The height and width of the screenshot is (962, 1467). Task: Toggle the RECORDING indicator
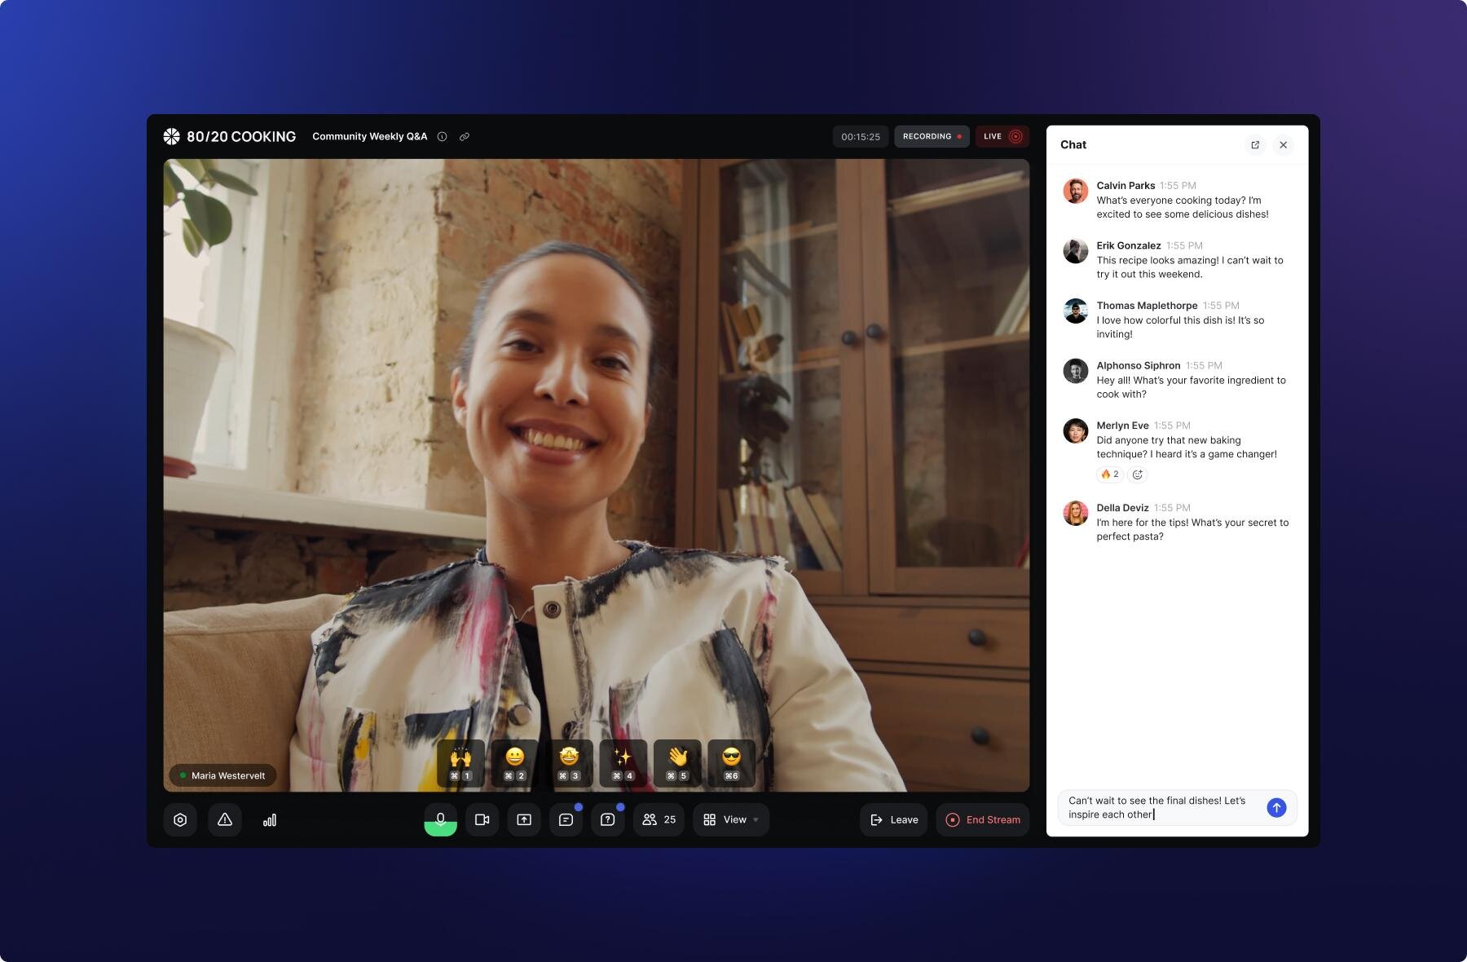[x=932, y=136]
